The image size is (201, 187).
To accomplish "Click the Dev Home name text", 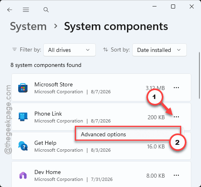I will pos(48,172).
